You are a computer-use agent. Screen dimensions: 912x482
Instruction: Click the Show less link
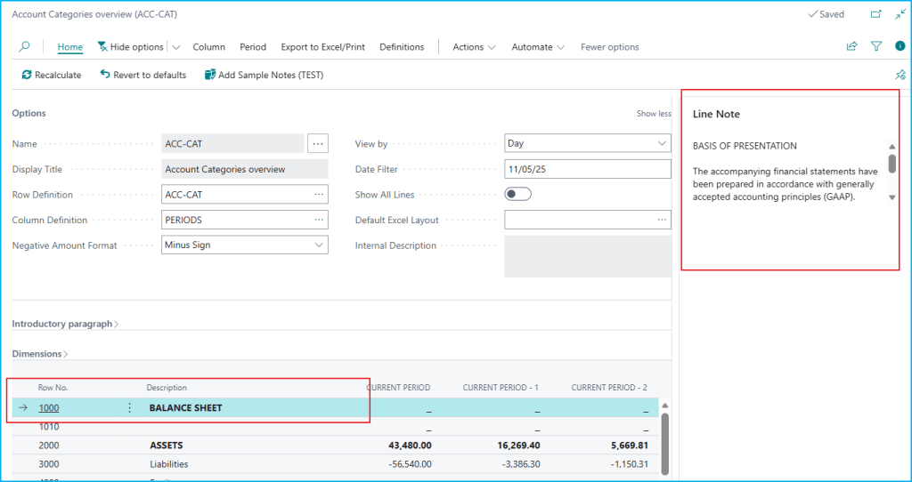tap(653, 114)
